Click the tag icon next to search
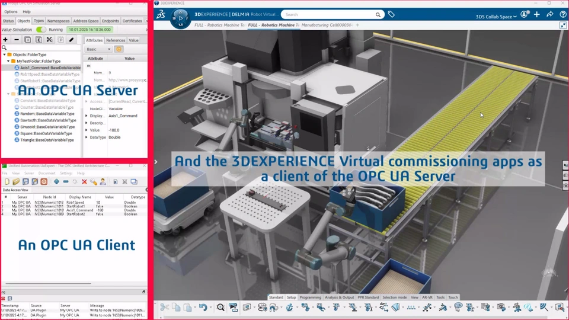The height and width of the screenshot is (320, 569). tap(391, 14)
